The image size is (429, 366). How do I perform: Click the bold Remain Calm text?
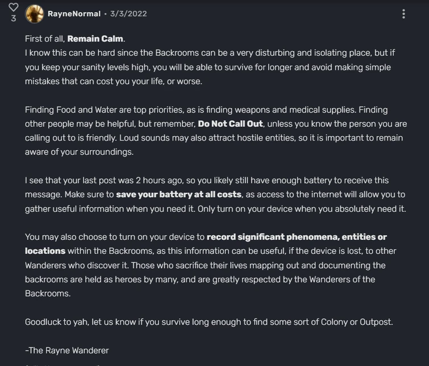(x=95, y=39)
